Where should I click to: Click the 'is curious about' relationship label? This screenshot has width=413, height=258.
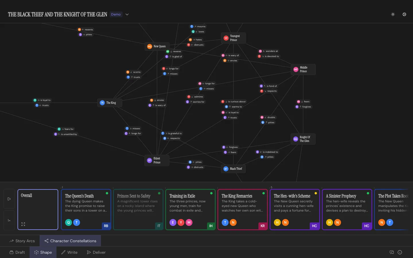pos(234,101)
